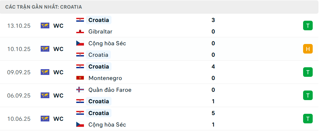Viewport: 322px width, 131px height.
Task: Click the green T badge for 13.10.25 match
Action: pyautogui.click(x=308, y=26)
